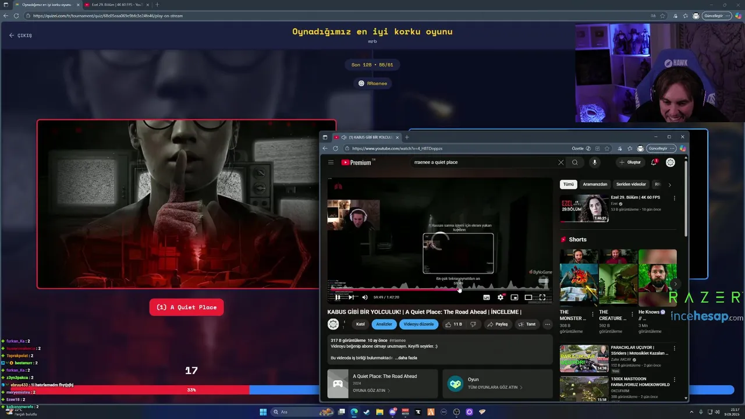Bookmark page in YouTube window address bar
The width and height of the screenshot is (745, 419).
pyautogui.click(x=607, y=148)
